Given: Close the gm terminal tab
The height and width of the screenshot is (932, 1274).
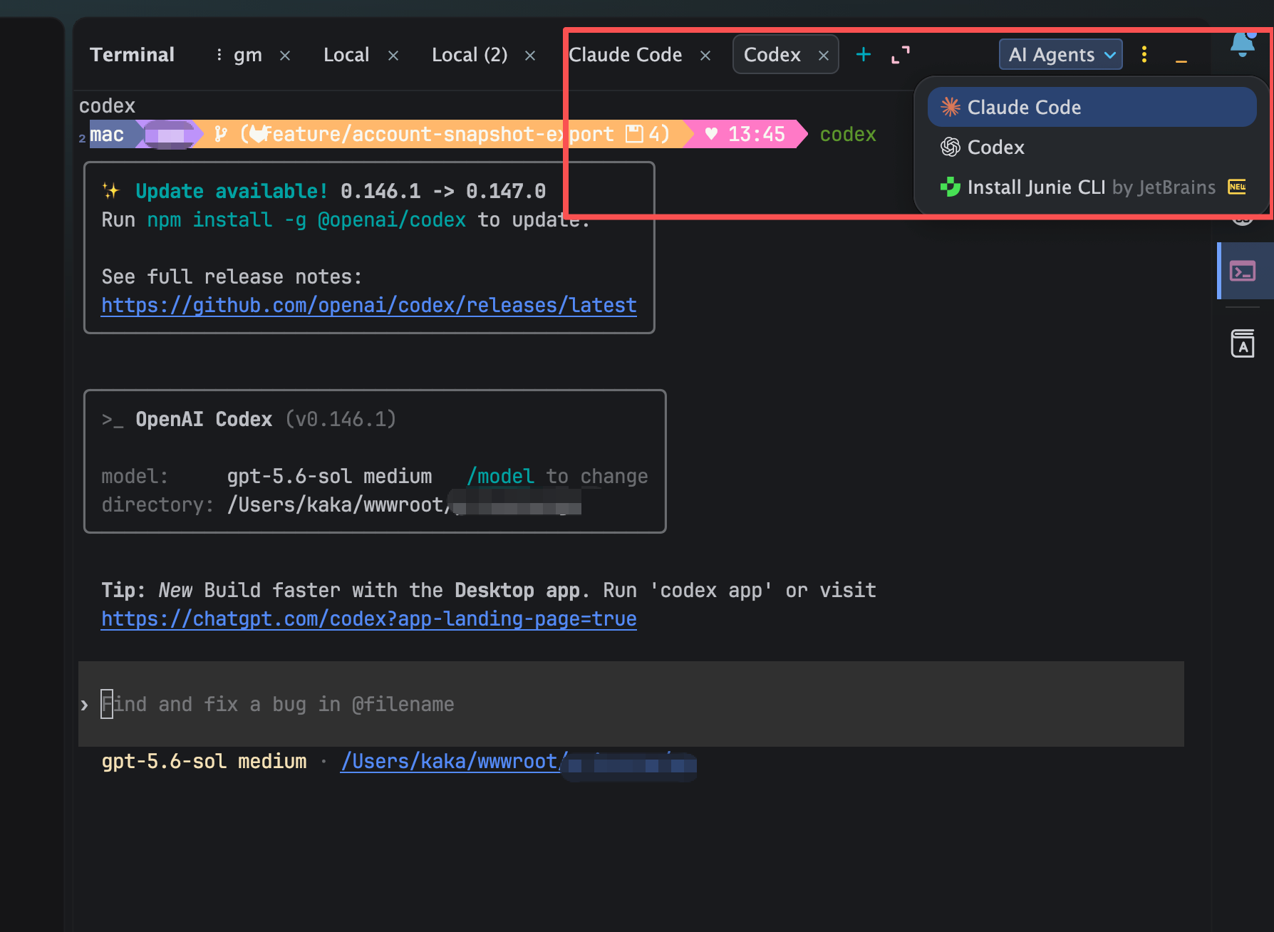Looking at the screenshot, I should coord(285,56).
